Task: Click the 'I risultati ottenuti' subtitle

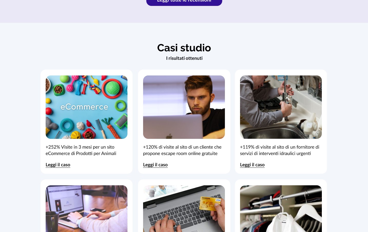Action: point(184,58)
